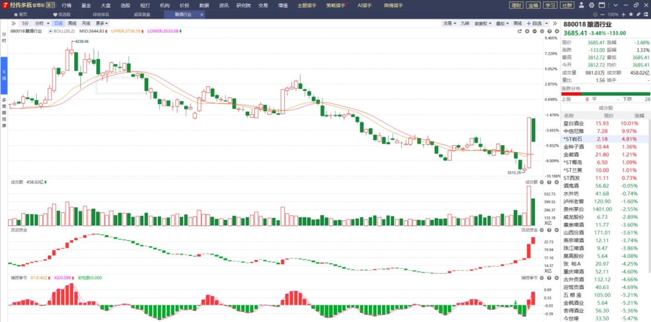The height and width of the screenshot is (322, 651).
Task: Close the 流动资金 indicator panel
Action: point(556,230)
